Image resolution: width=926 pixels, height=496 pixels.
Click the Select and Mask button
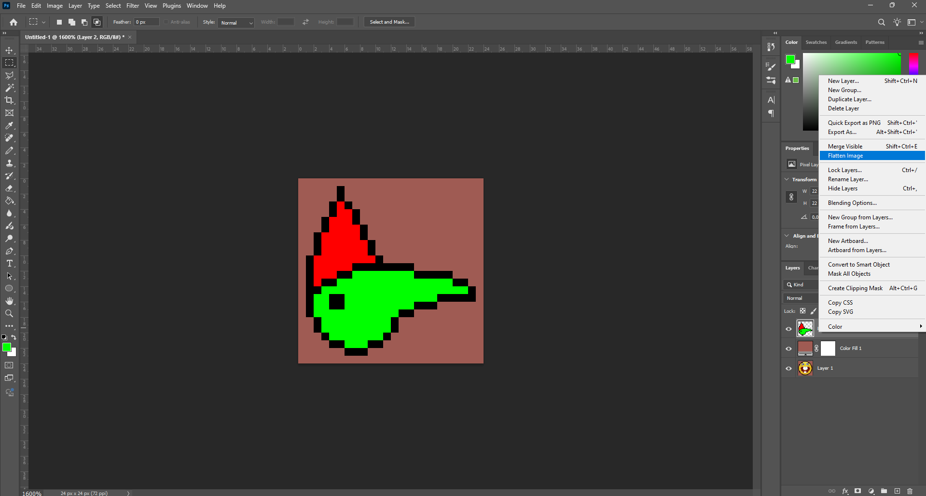389,22
